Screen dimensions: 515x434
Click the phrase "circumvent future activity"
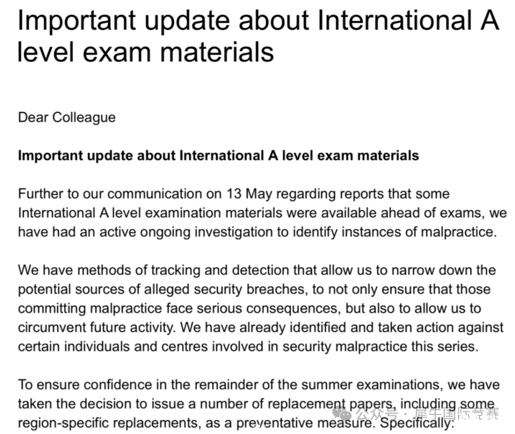coord(95,328)
